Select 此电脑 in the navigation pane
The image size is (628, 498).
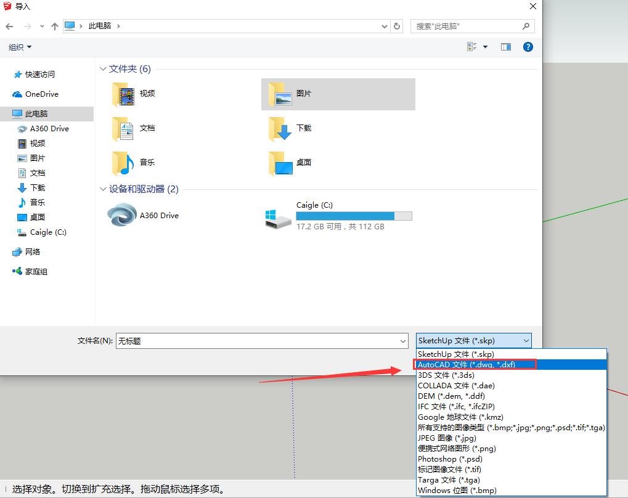click(x=47, y=114)
